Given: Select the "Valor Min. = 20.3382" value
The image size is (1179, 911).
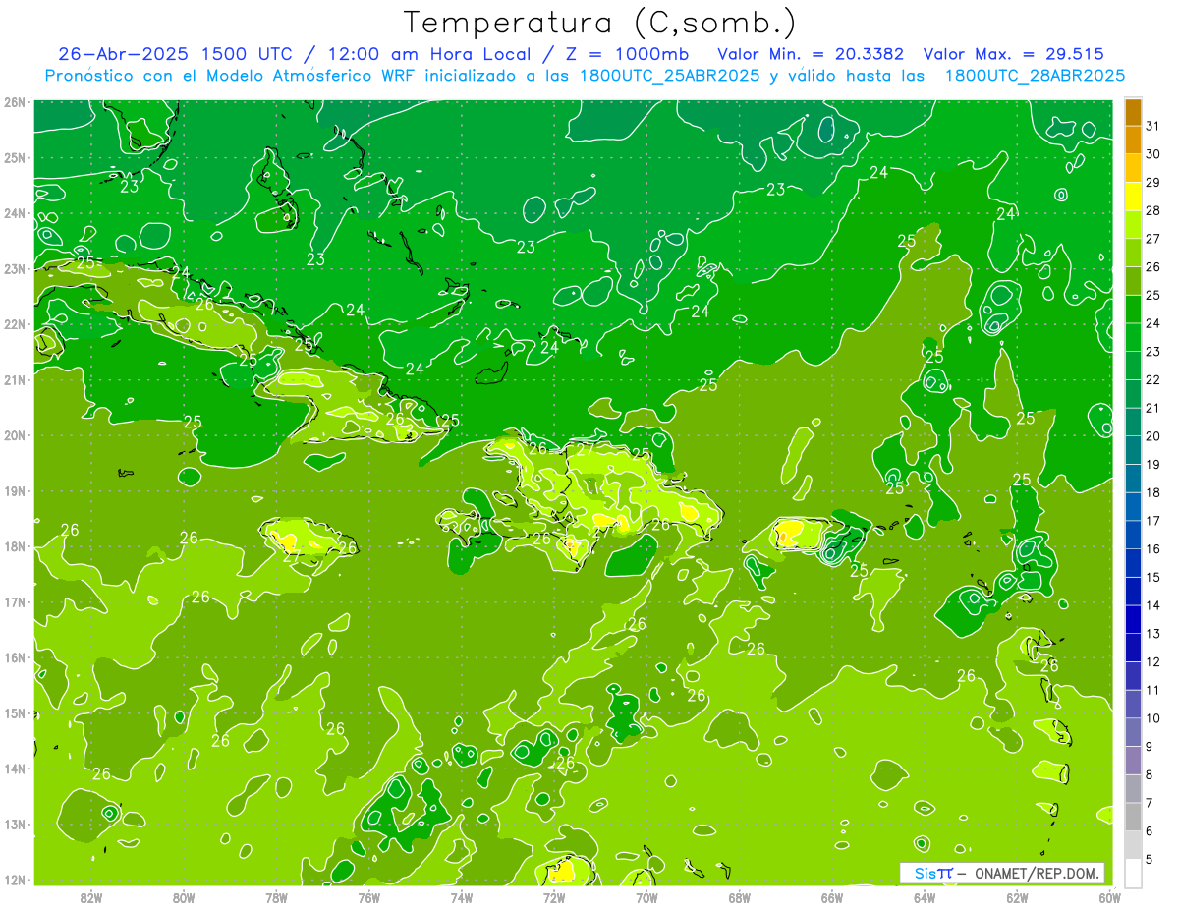Looking at the screenshot, I should (x=811, y=54).
